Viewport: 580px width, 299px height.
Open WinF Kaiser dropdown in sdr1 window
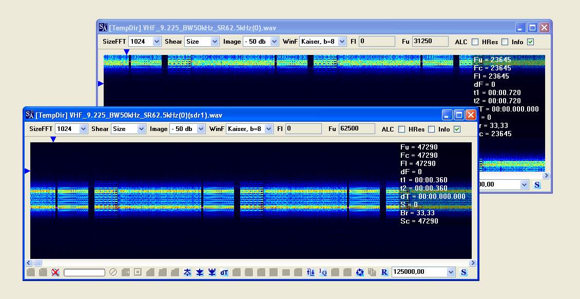pos(269,129)
